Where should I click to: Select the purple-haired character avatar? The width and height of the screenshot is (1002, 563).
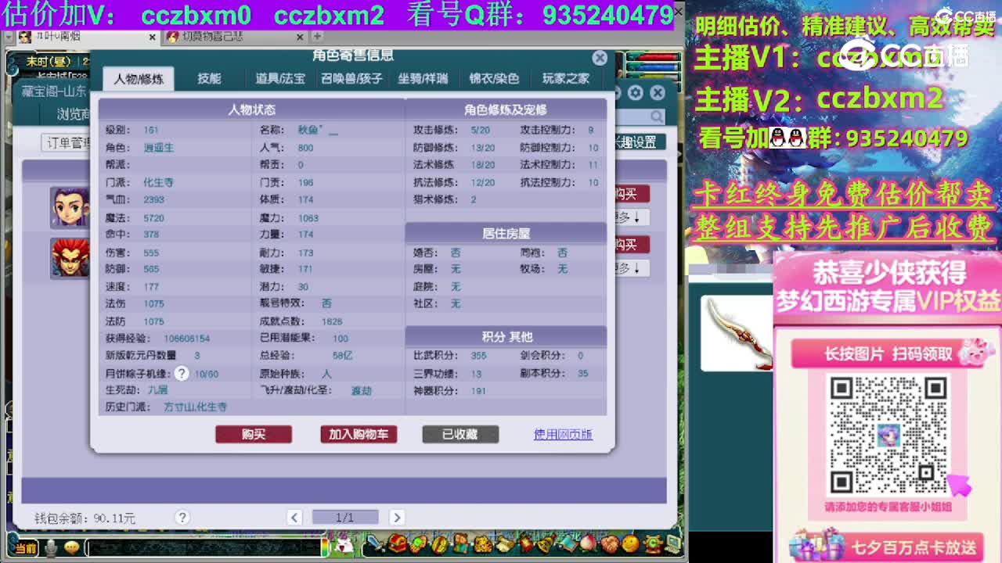tap(70, 206)
